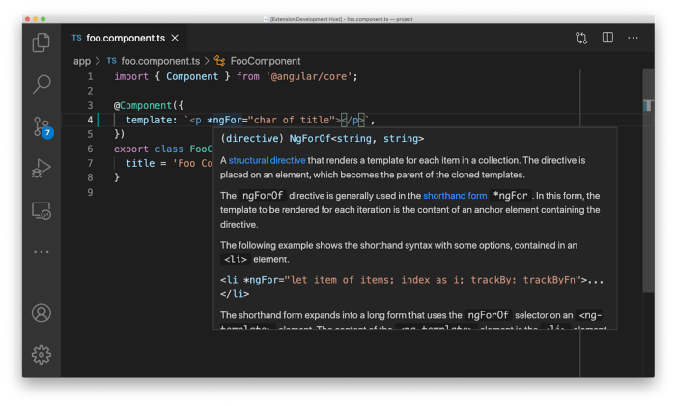Click the window title bar text
Image resolution: width=676 pixels, height=406 pixels.
342,19
